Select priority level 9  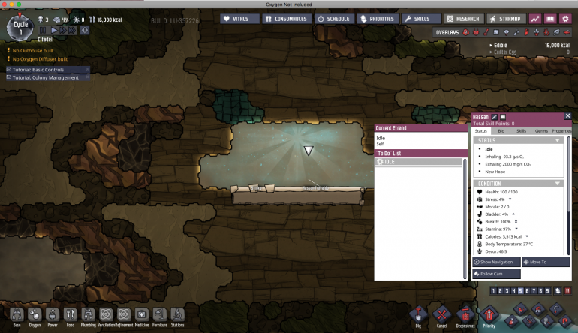(x=547, y=291)
